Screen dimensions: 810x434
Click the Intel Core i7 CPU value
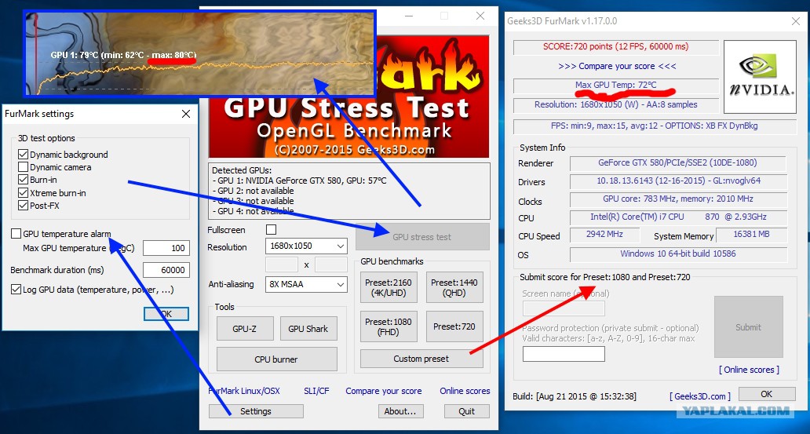678,217
